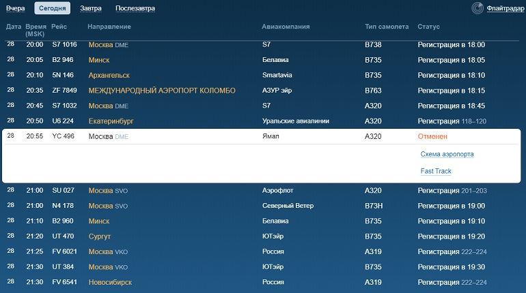The width and height of the screenshot is (526, 293).
Task: Open the Схема аэропорта link
Action: click(x=447, y=154)
